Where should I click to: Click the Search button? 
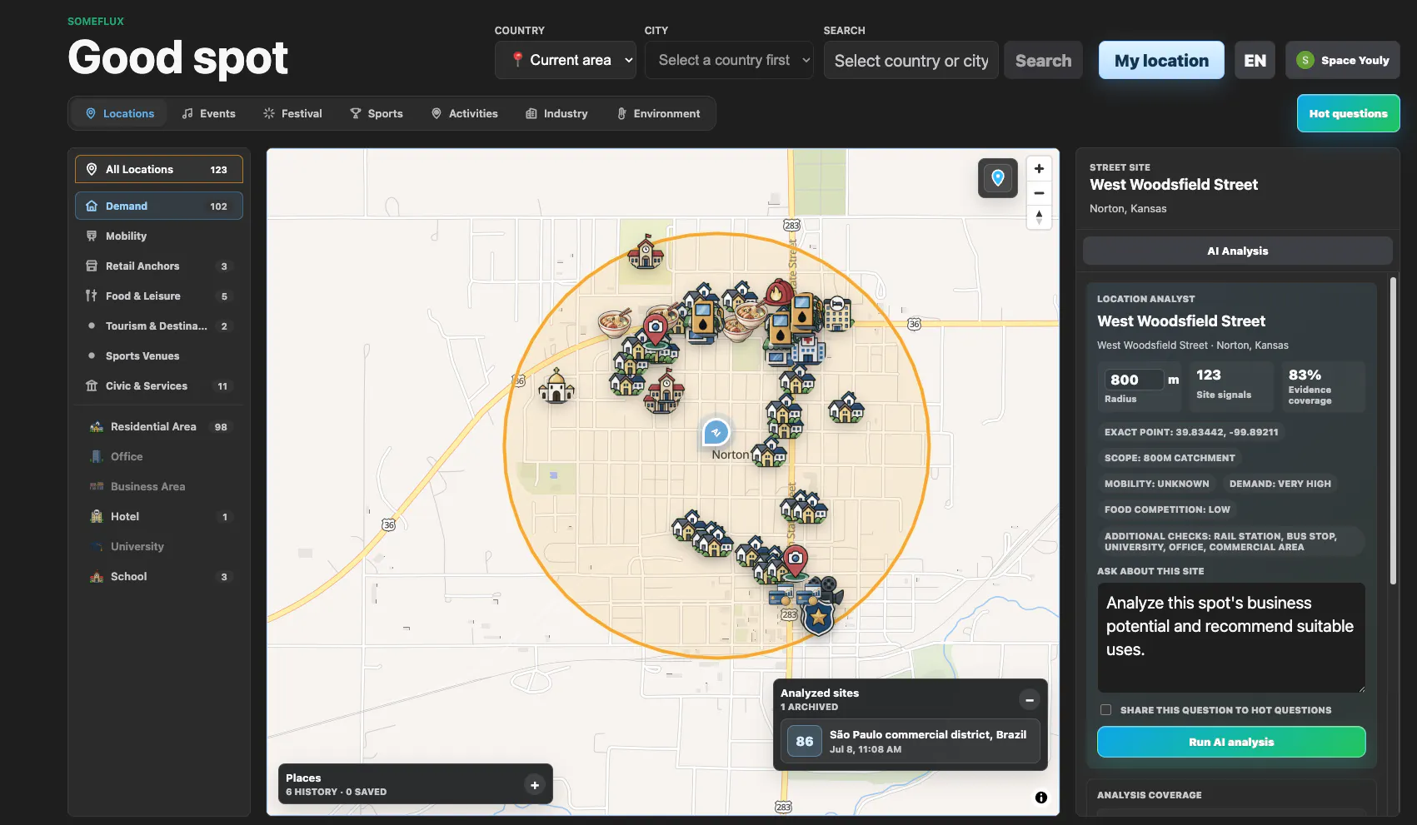coord(1043,60)
